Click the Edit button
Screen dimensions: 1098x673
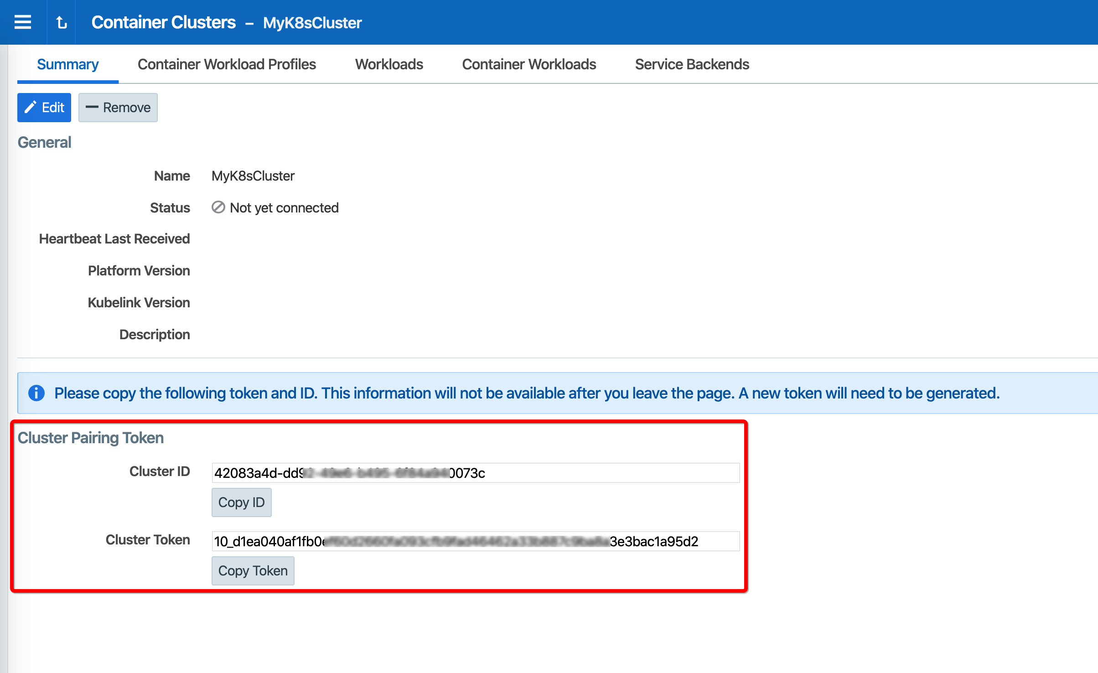[x=44, y=107]
